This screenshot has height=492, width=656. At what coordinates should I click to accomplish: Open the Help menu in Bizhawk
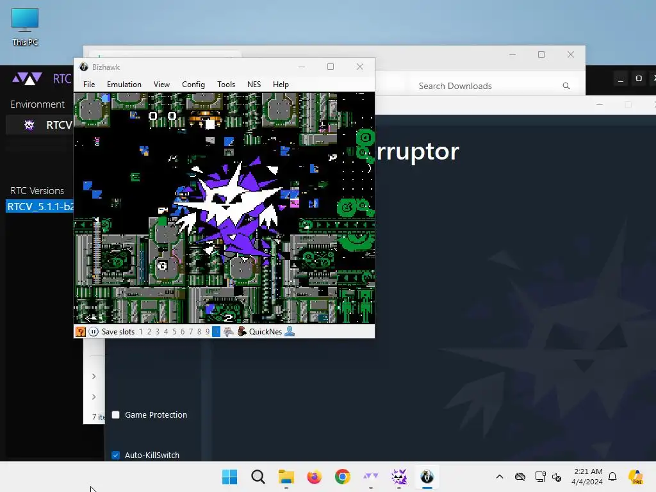pos(281,85)
